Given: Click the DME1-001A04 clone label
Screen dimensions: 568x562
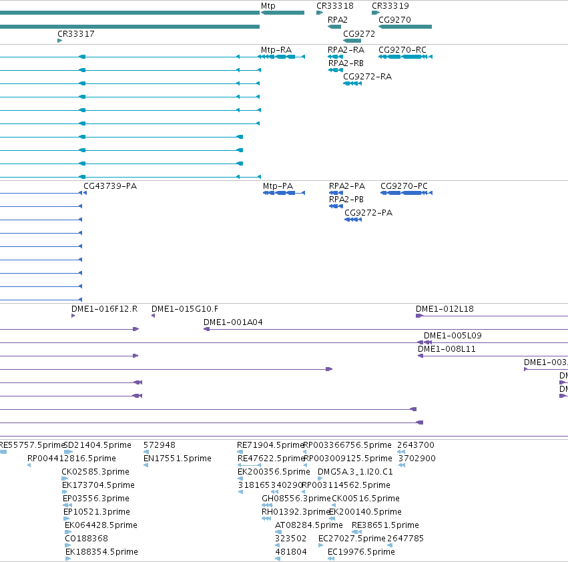Looking at the screenshot, I should [233, 322].
